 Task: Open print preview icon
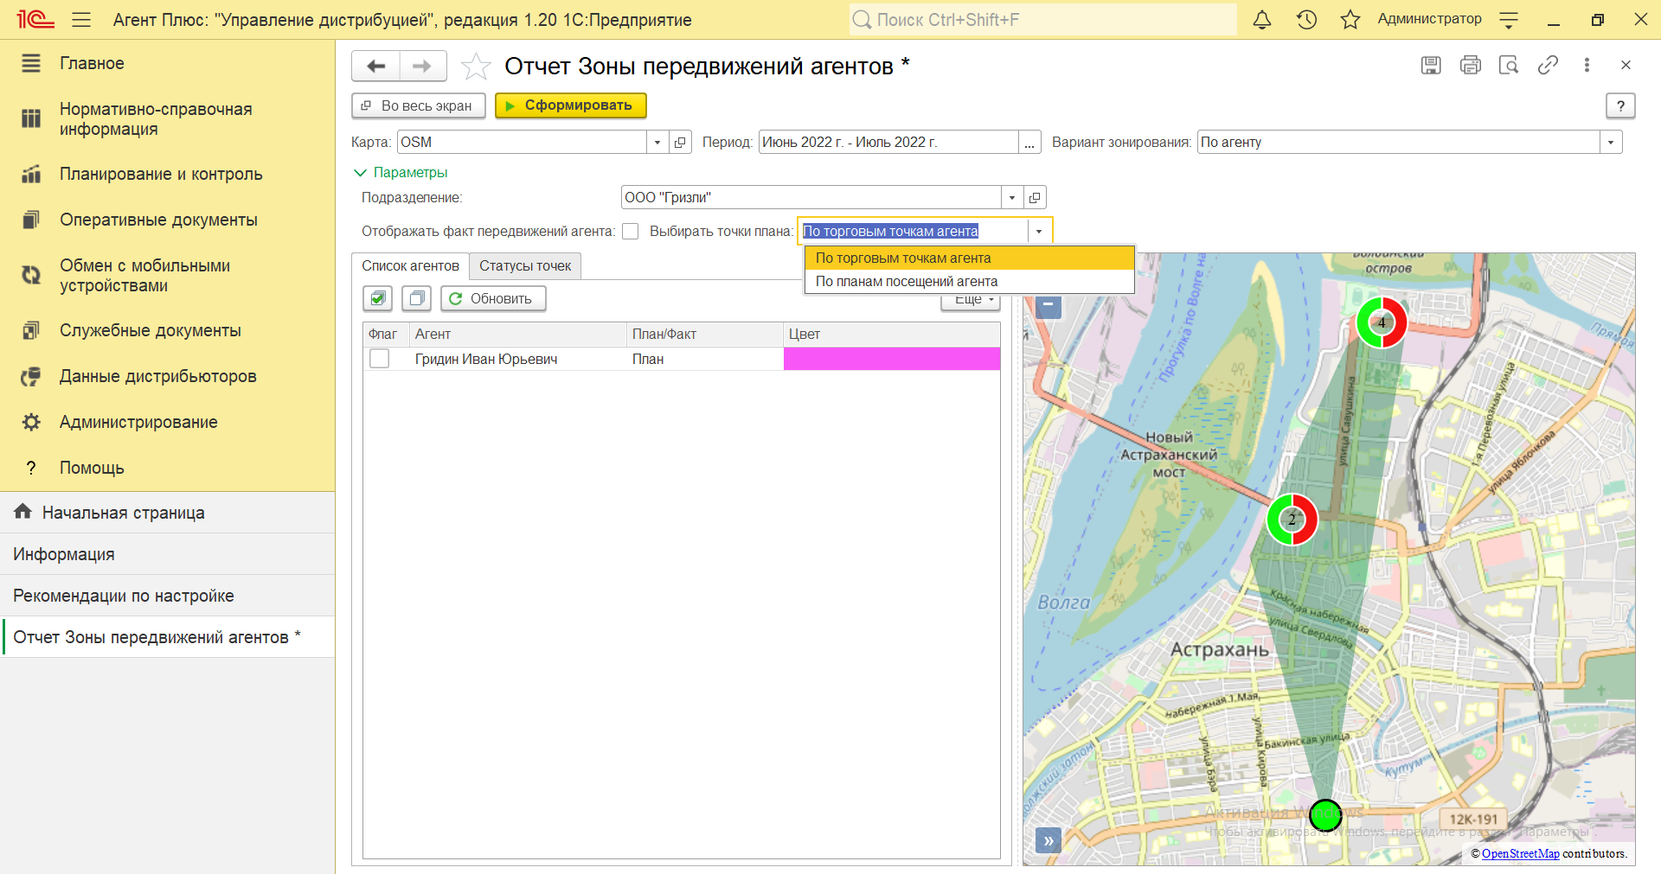tap(1509, 65)
